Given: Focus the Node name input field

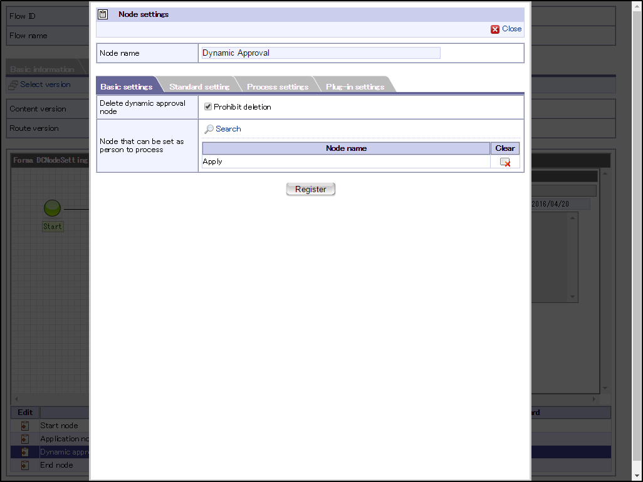Looking at the screenshot, I should pyautogui.click(x=321, y=53).
